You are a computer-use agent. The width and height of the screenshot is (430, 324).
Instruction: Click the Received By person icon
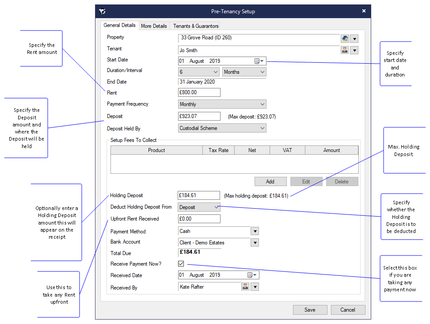point(245,287)
